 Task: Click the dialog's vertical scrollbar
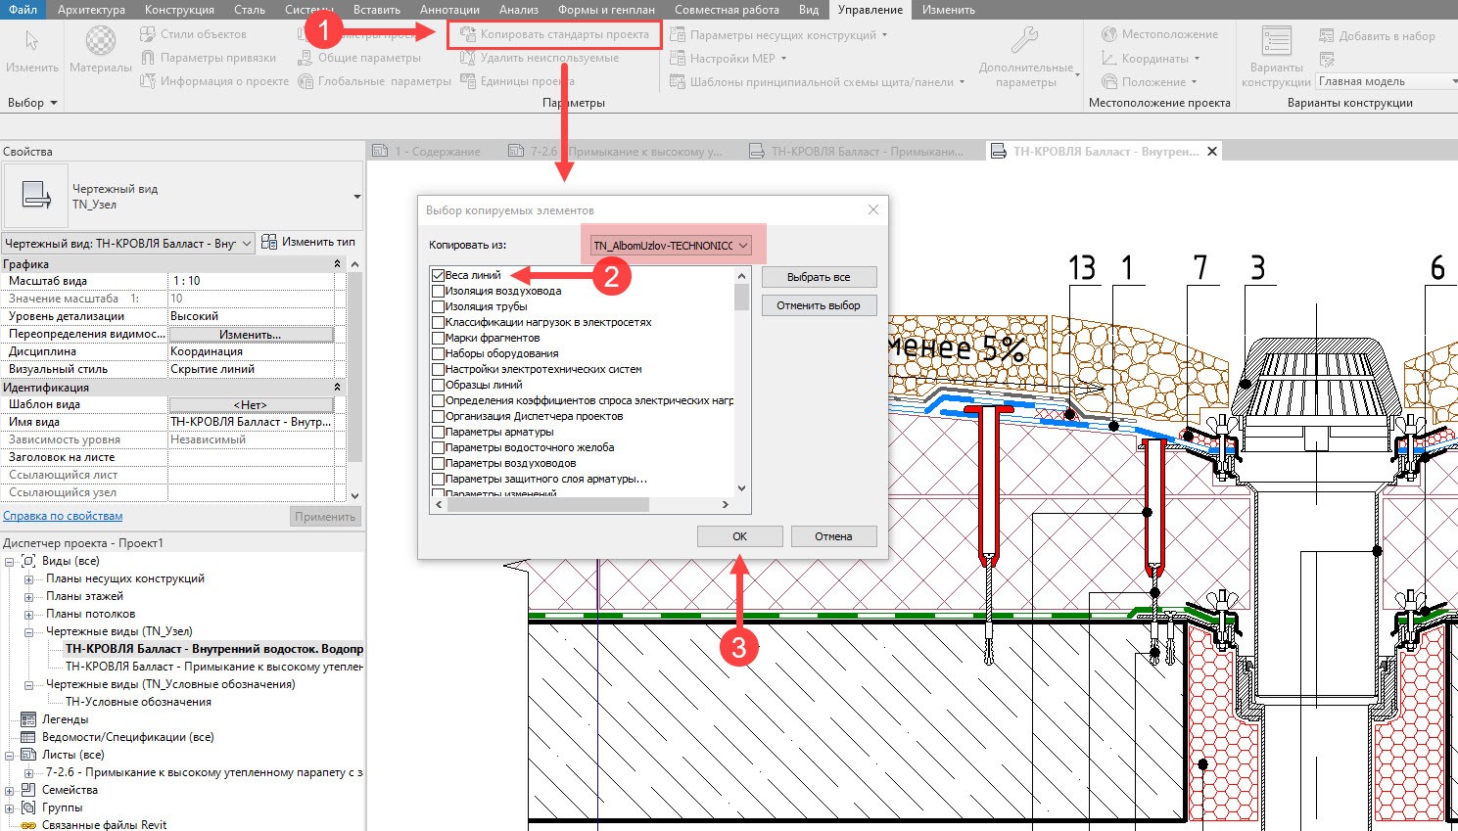[x=741, y=382]
